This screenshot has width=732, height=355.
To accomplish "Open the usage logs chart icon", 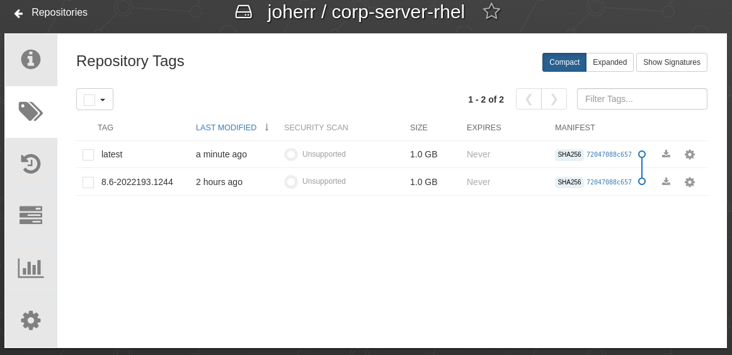I will coord(31,268).
